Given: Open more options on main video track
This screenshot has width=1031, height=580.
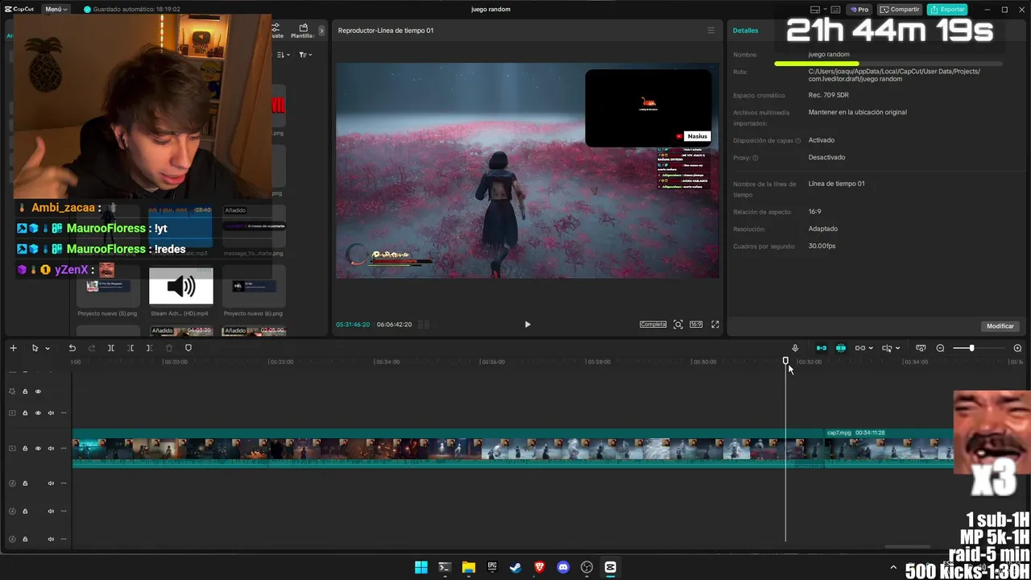Looking at the screenshot, I should (x=64, y=448).
